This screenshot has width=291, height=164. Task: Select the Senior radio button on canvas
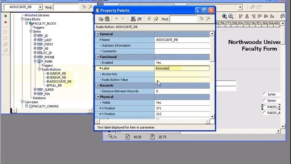pyautogui.click(x=265, y=100)
